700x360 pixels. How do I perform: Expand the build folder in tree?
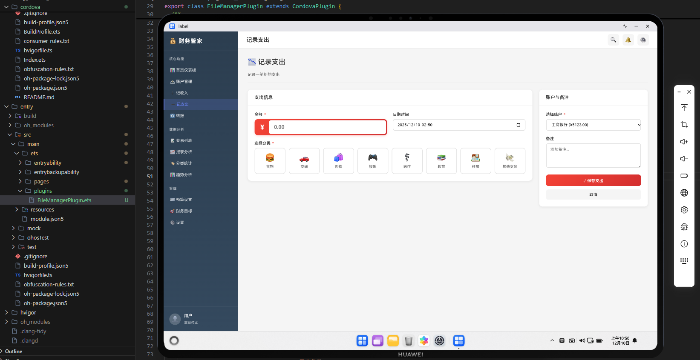click(10, 116)
